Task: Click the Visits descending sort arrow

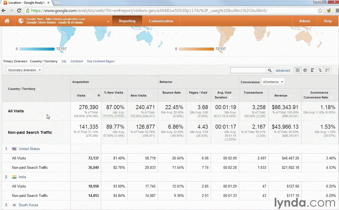Action: (x=99, y=95)
